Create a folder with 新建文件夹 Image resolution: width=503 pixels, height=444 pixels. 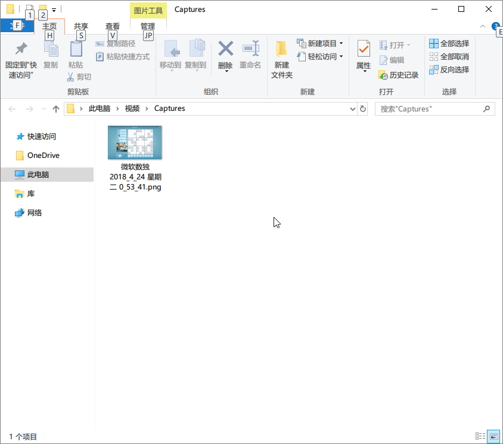click(282, 60)
